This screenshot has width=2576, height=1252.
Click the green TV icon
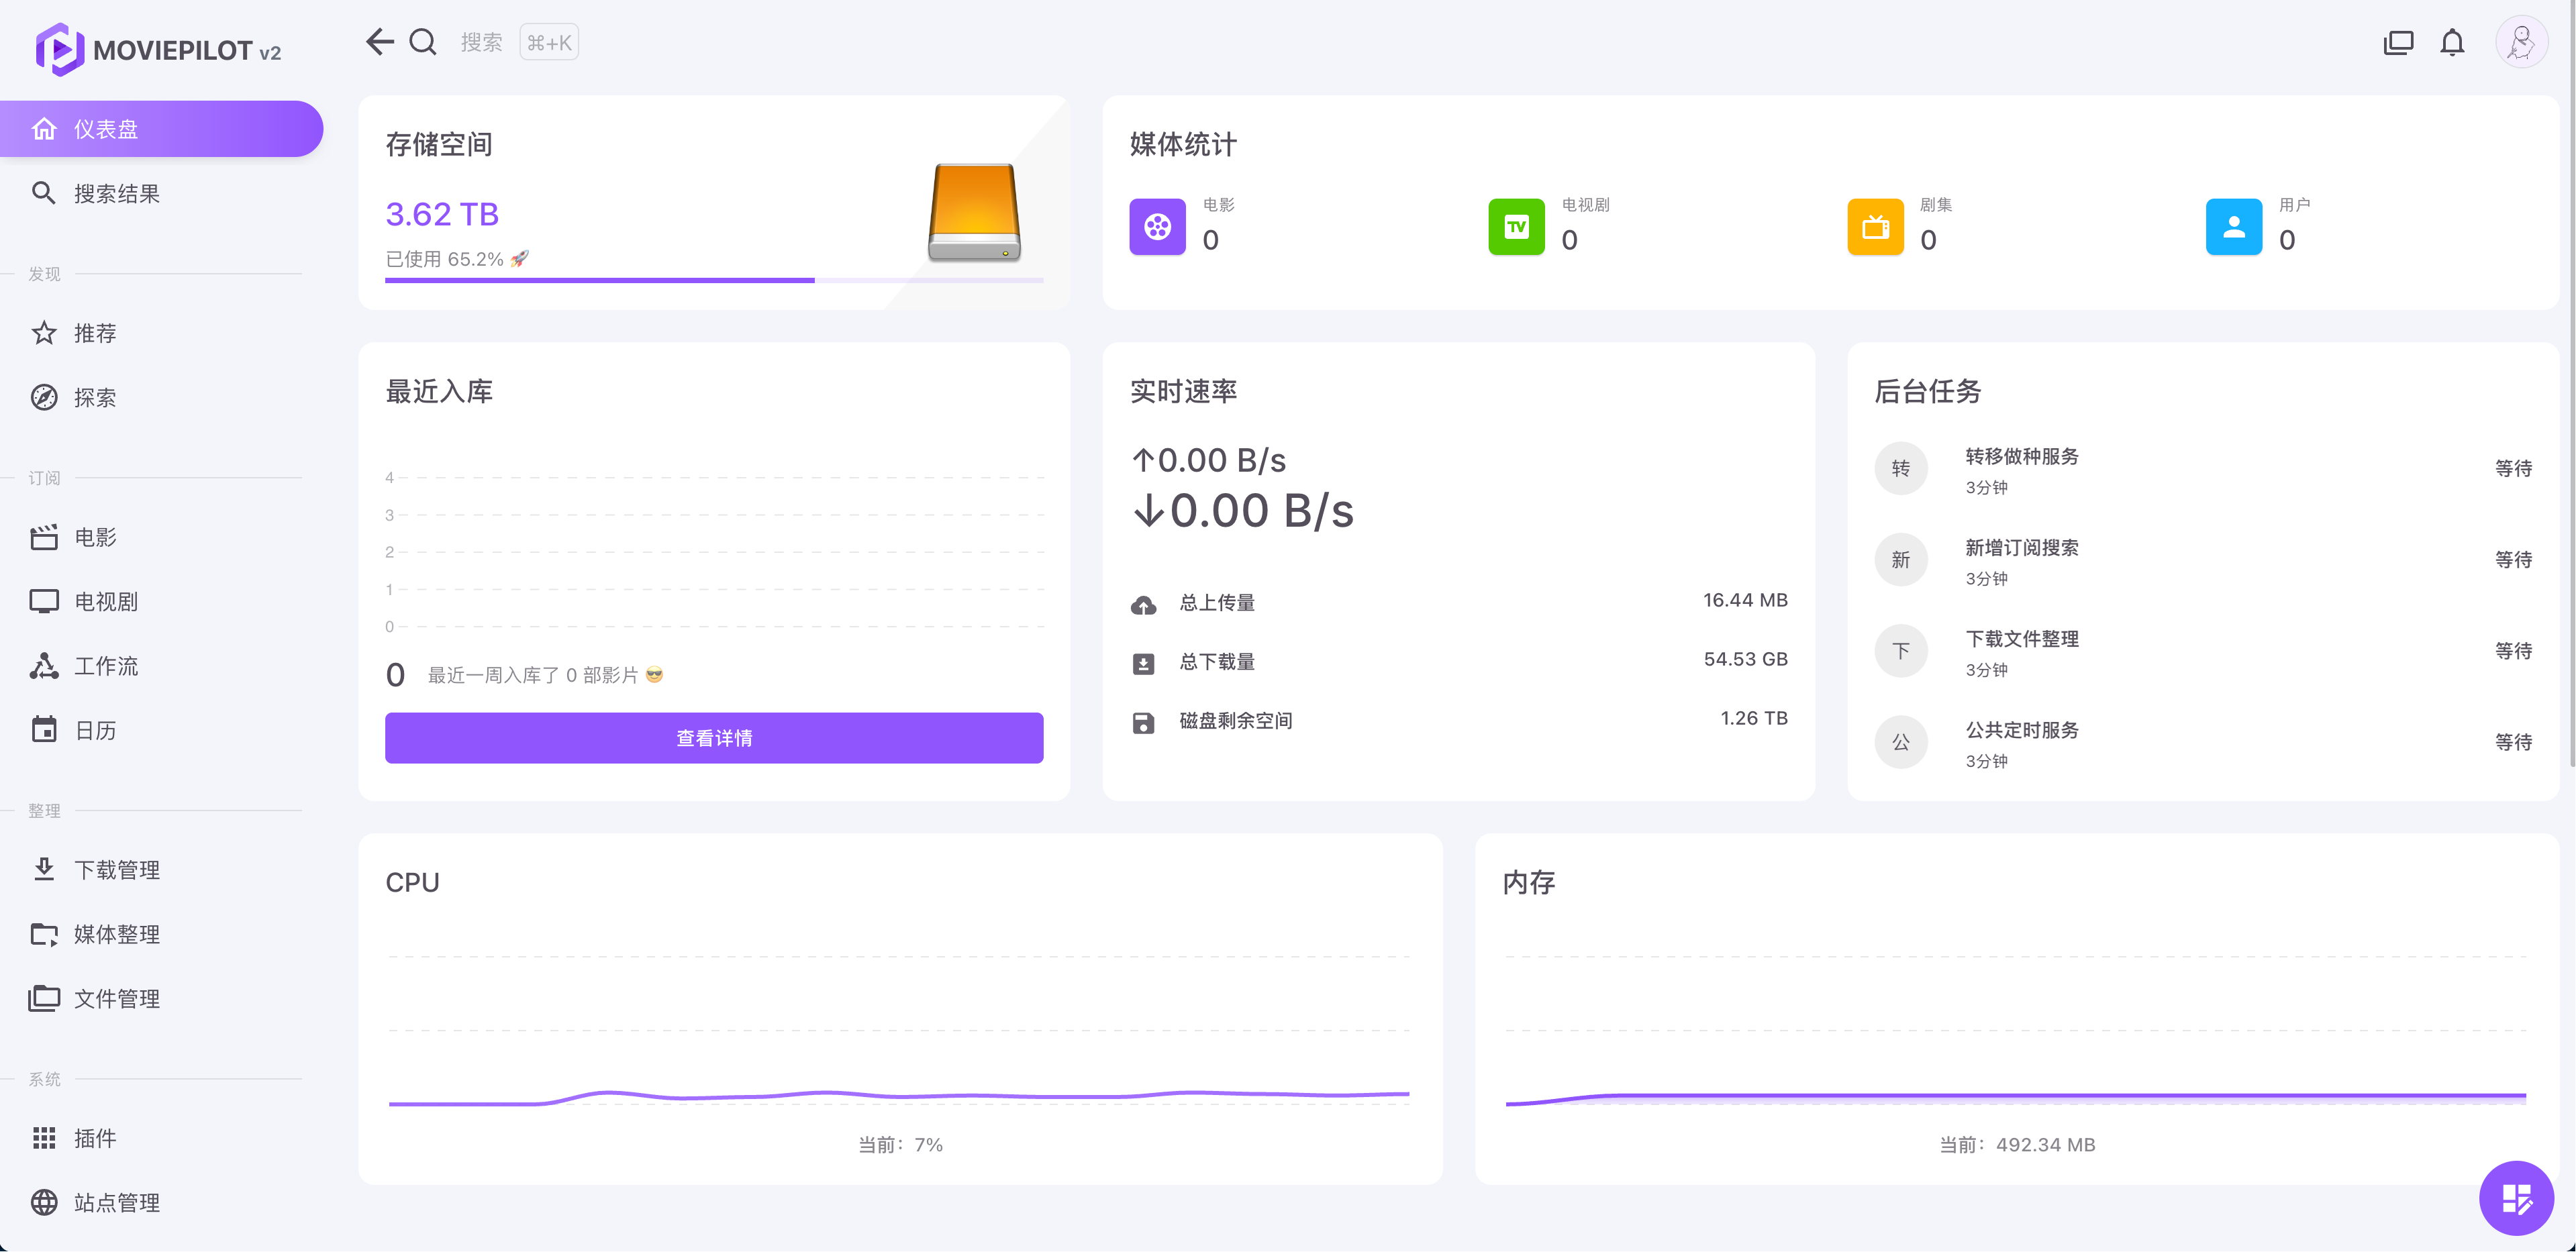[1516, 227]
